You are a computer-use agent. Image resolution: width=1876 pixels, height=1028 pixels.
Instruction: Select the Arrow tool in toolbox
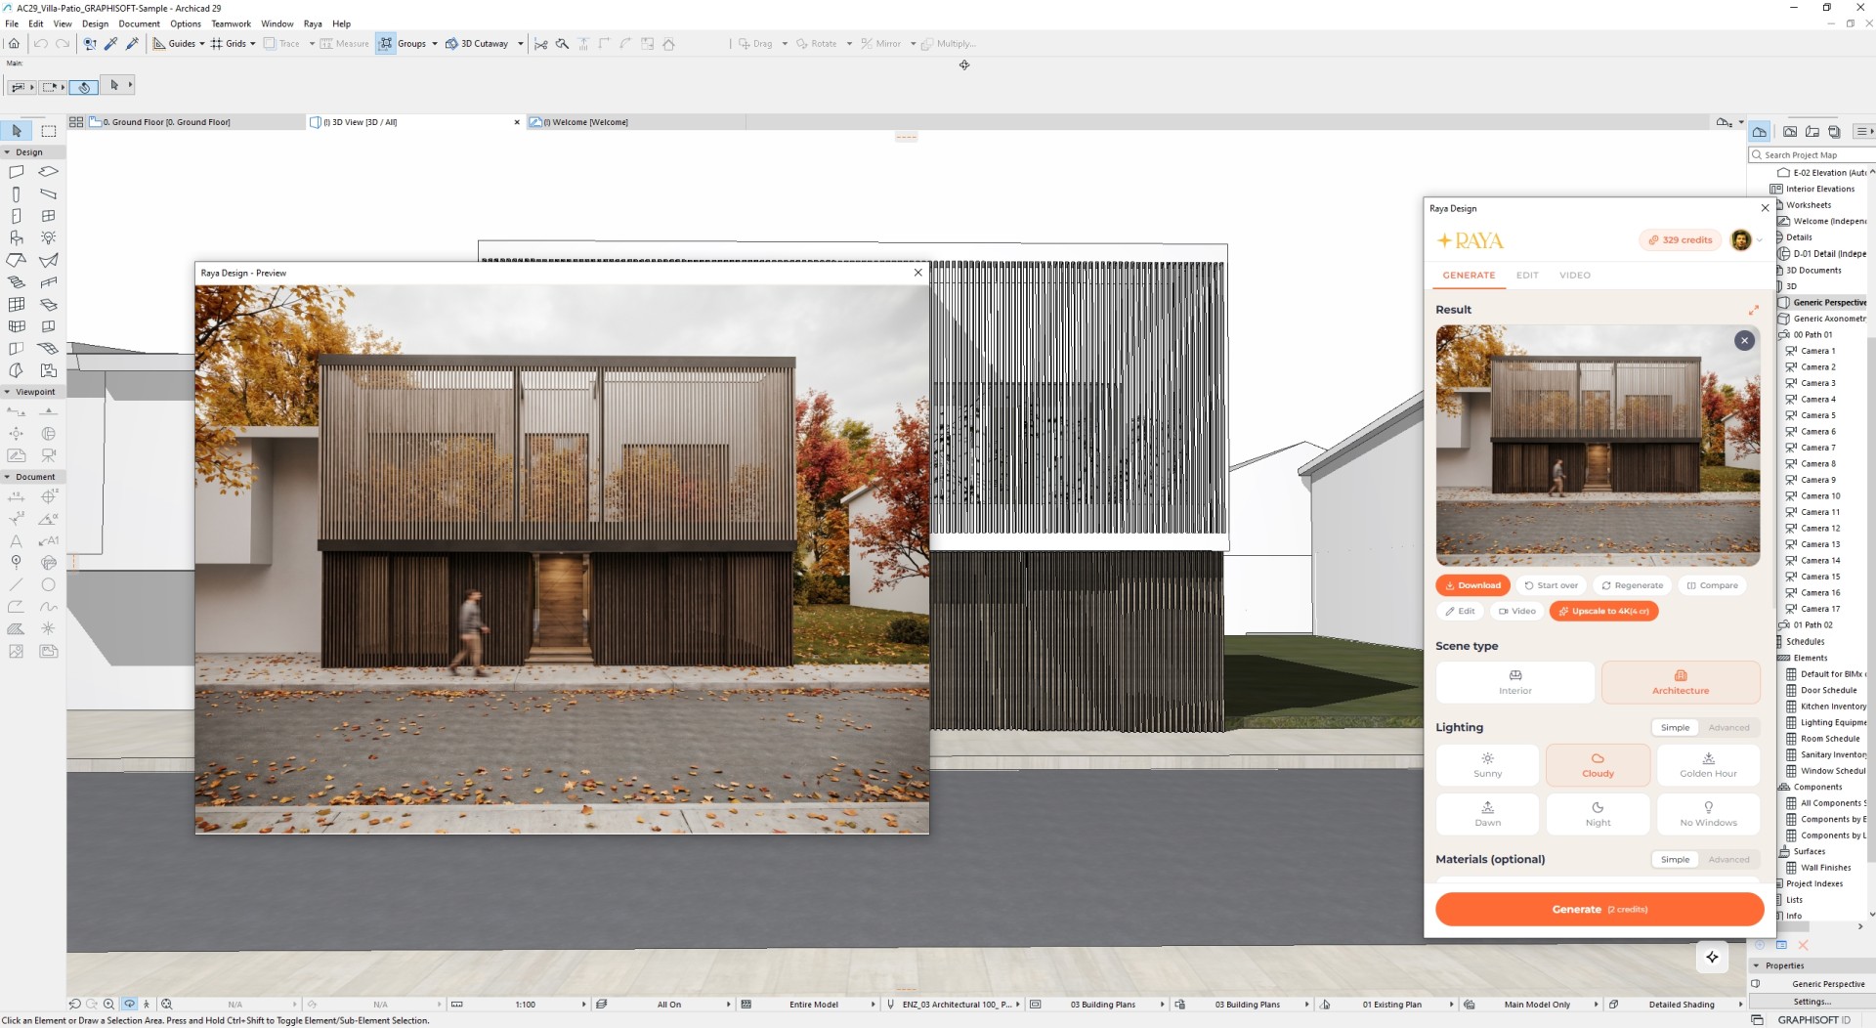17,131
